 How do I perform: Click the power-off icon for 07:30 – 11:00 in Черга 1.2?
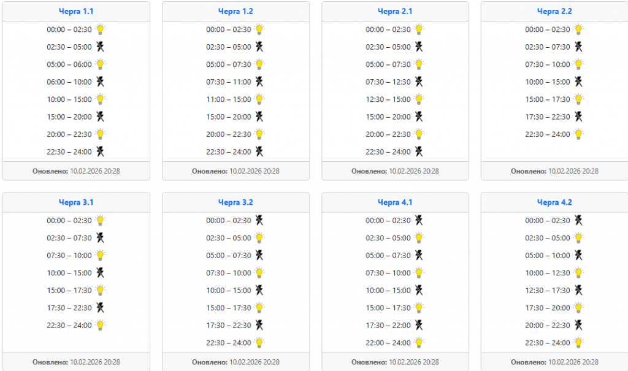tap(259, 82)
